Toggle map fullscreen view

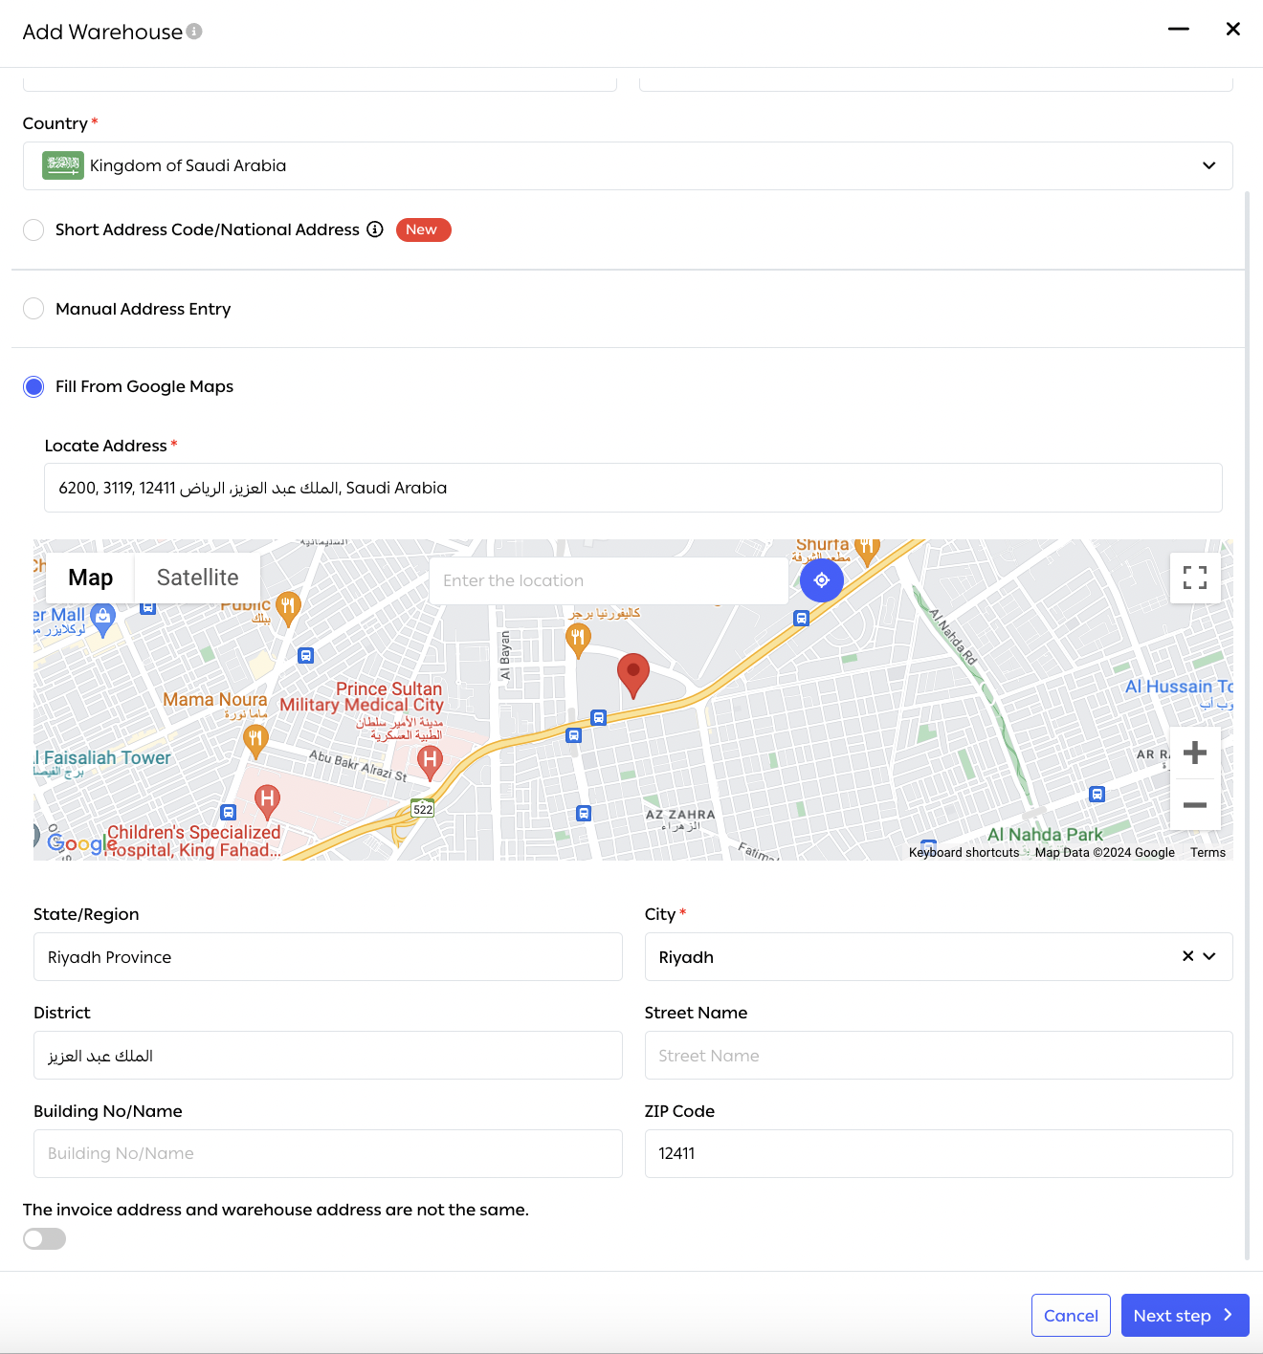[1194, 578]
